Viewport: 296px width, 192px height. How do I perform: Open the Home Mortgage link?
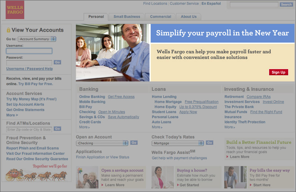point(168,102)
